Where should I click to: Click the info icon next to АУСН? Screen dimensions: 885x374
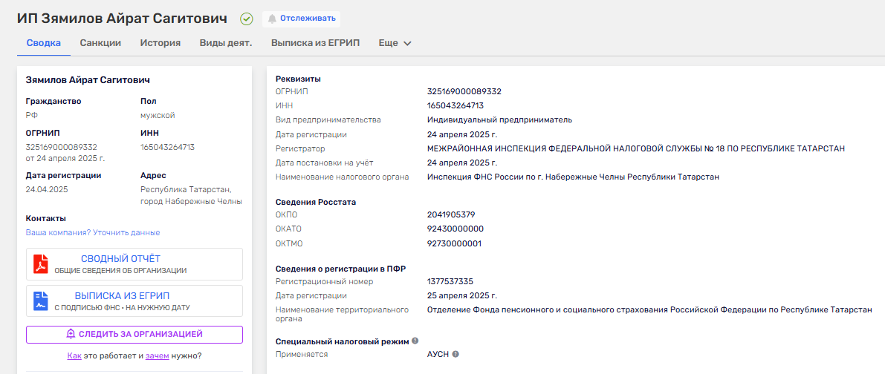[x=456, y=354]
